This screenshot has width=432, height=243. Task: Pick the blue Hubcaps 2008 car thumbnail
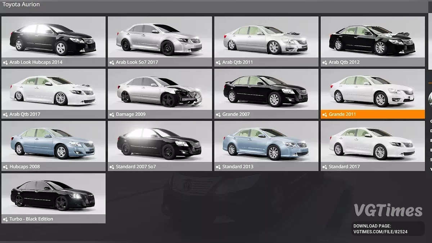(53, 142)
